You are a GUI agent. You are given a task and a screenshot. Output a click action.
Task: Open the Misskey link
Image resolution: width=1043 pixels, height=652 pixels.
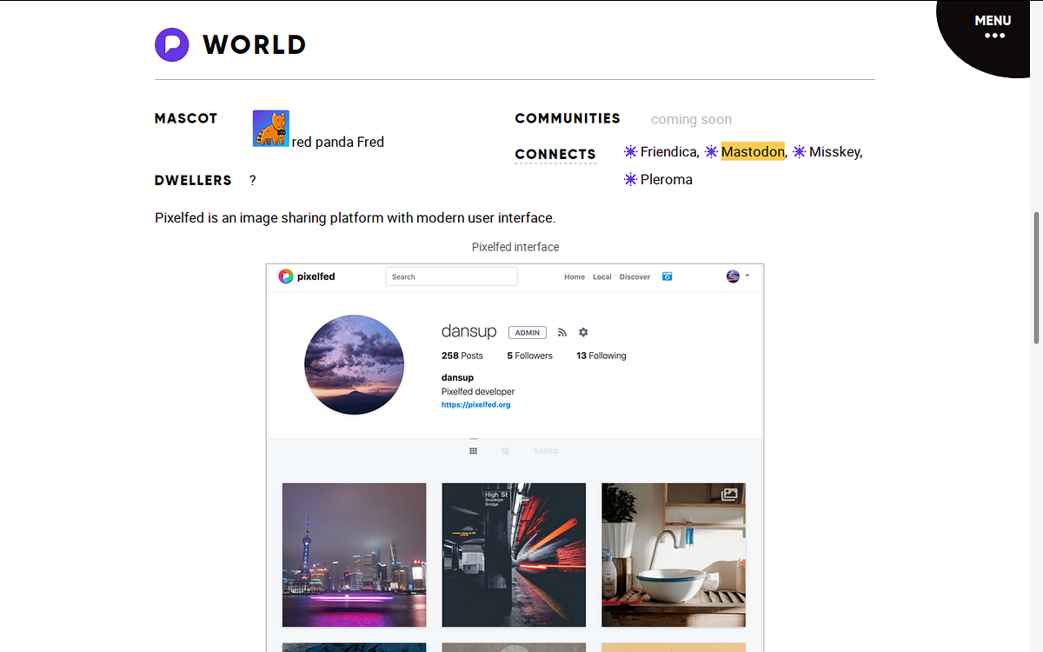point(834,152)
